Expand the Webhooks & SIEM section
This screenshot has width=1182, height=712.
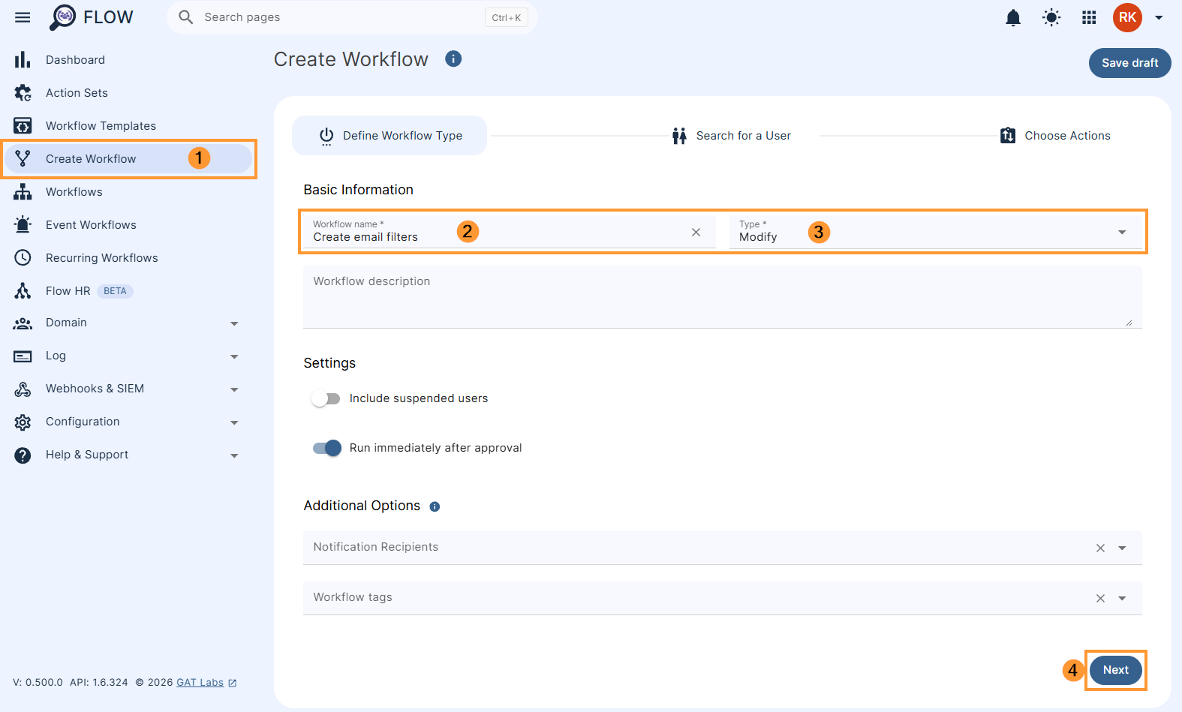234,389
